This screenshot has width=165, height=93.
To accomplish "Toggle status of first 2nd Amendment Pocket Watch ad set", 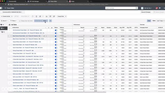I will click(x=56, y=30).
